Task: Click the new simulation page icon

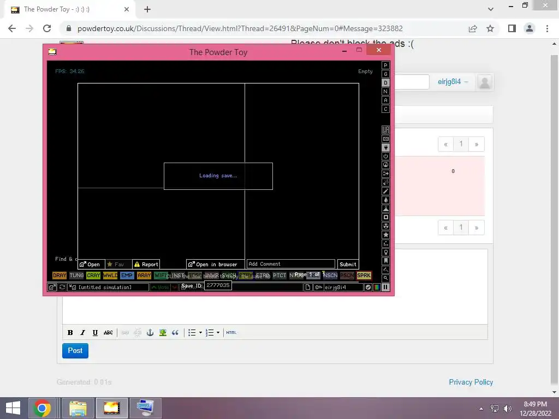Action: pos(308,287)
